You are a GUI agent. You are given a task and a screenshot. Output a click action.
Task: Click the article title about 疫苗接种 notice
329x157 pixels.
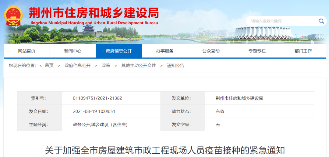tap(165, 150)
